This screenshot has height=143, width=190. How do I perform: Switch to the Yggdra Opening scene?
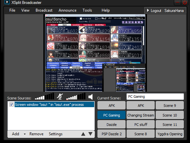point(170,134)
